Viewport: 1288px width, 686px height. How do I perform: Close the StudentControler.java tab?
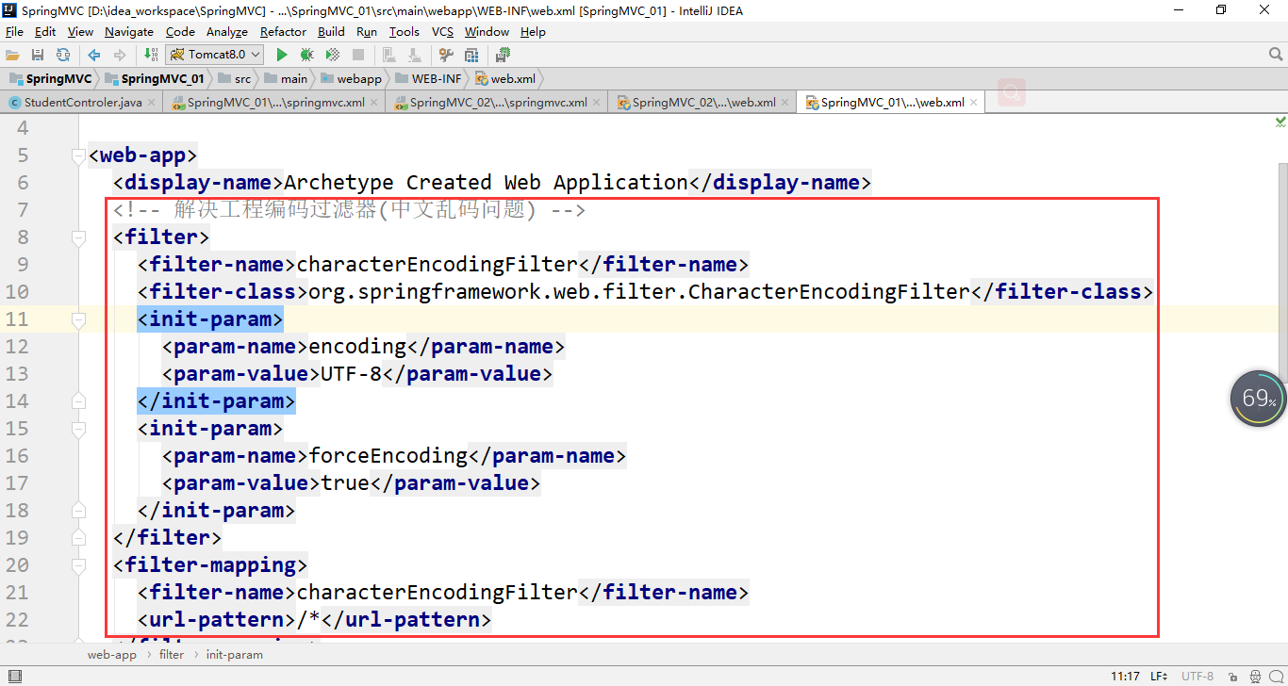coord(152,103)
